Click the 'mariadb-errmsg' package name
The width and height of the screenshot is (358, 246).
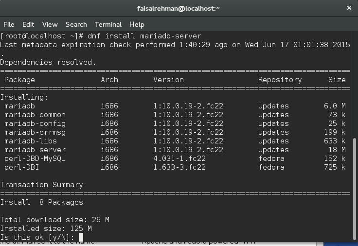[x=35, y=132]
